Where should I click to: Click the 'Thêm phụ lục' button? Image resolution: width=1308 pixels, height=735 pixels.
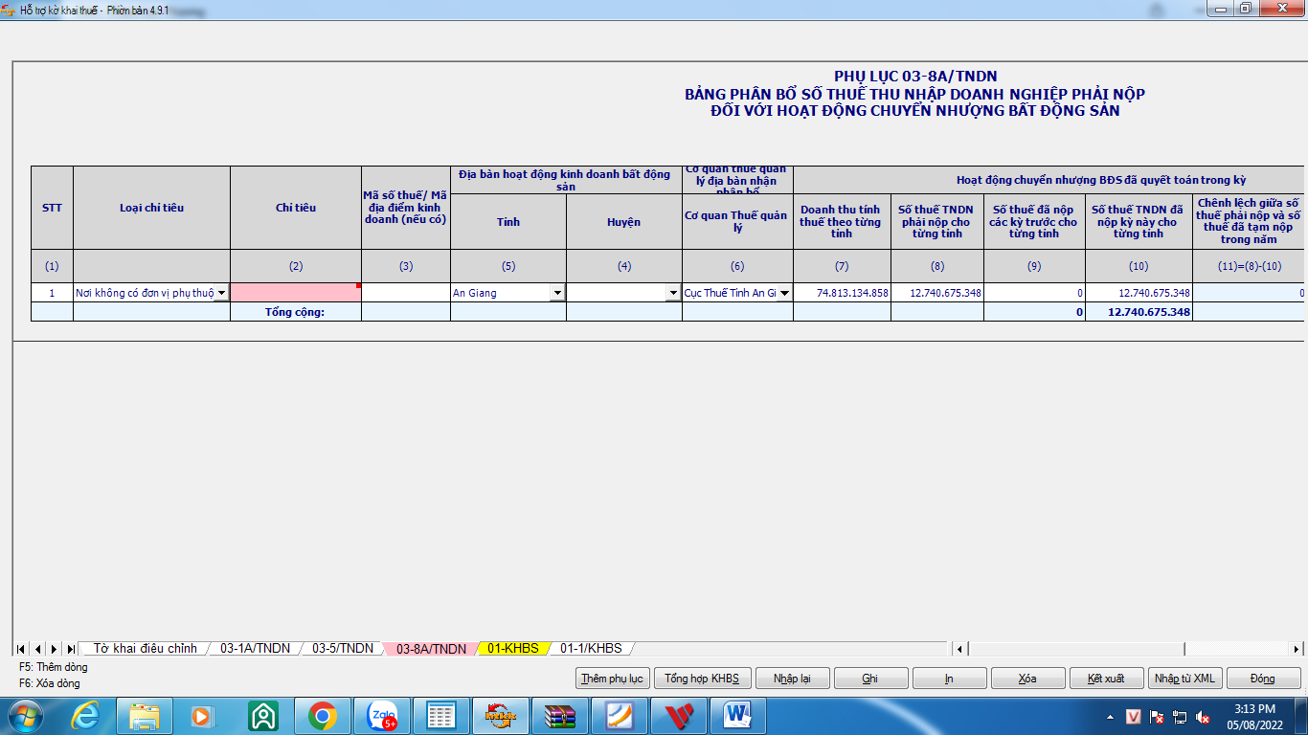pos(612,679)
